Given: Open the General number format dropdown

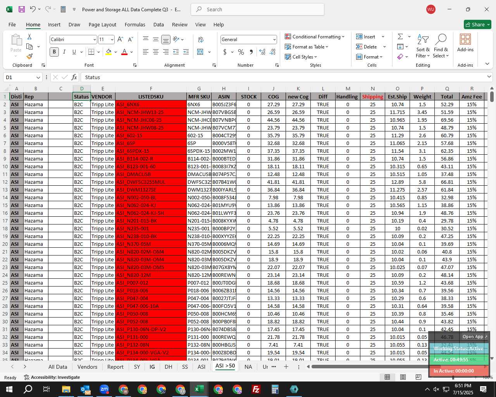Looking at the screenshot, I should point(274,40).
